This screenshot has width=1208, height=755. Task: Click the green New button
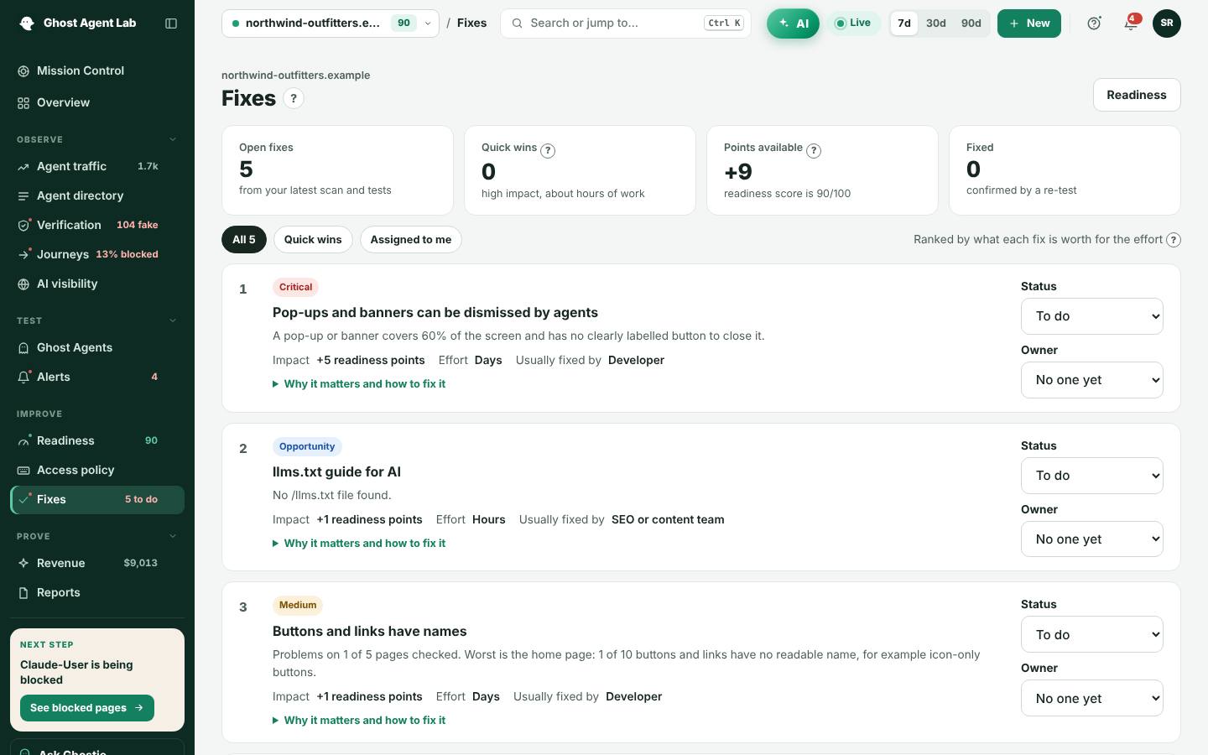click(1029, 23)
